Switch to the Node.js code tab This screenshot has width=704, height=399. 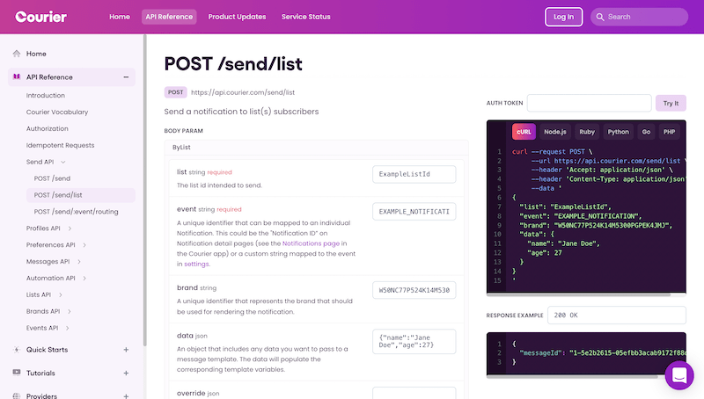click(554, 132)
